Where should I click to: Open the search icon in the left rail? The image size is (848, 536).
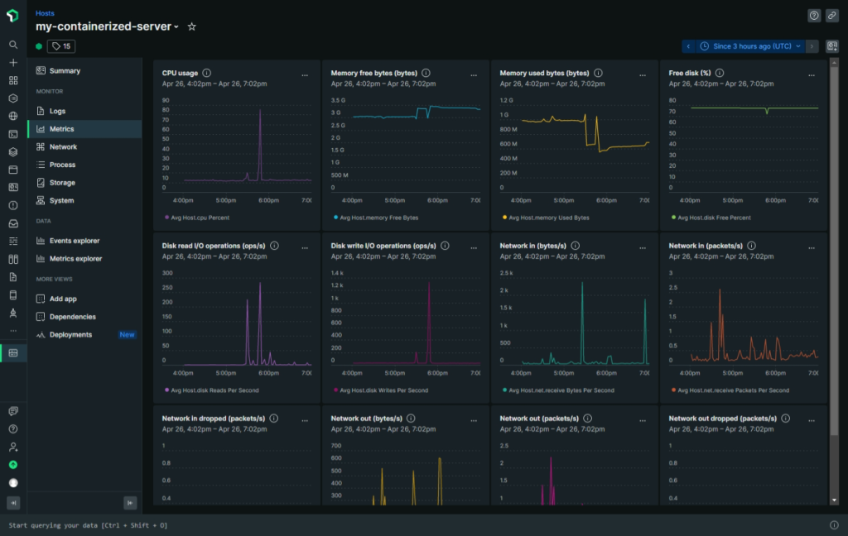pos(13,45)
